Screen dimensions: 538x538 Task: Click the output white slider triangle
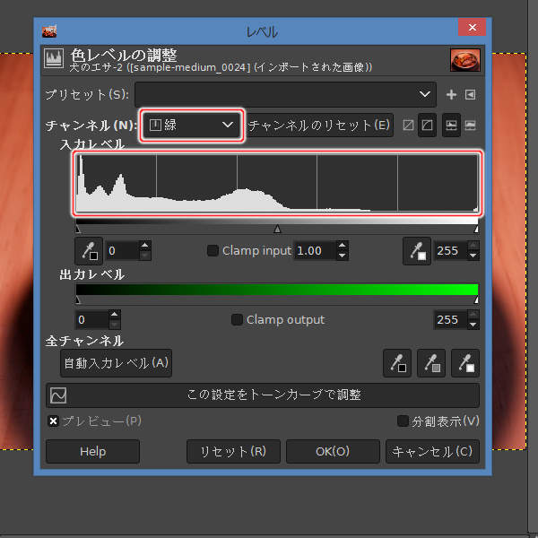point(476,300)
